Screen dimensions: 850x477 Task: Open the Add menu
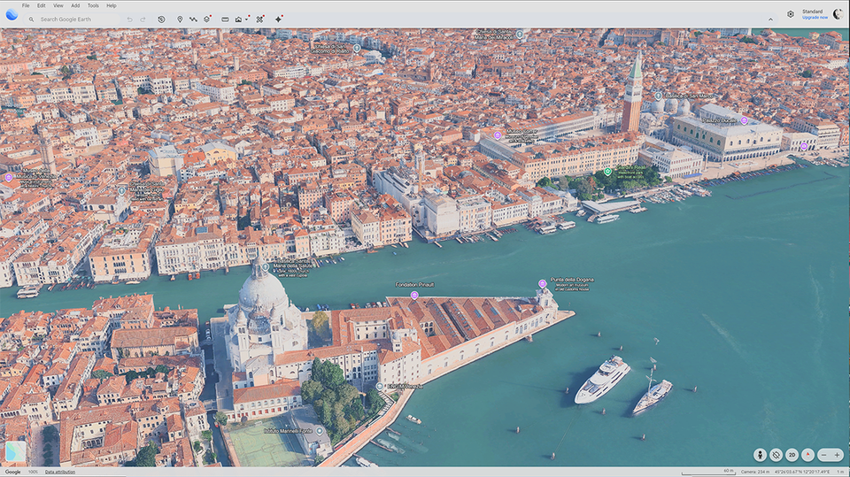point(75,5)
